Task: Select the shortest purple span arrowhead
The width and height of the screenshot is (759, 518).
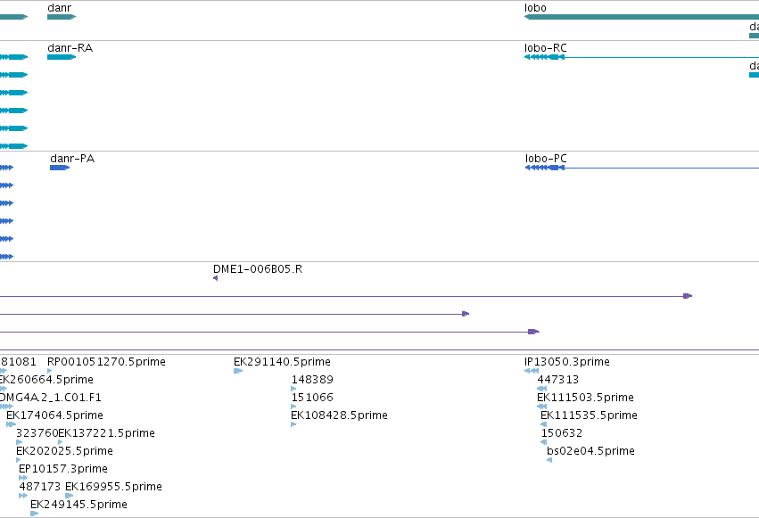Action: coord(466,314)
